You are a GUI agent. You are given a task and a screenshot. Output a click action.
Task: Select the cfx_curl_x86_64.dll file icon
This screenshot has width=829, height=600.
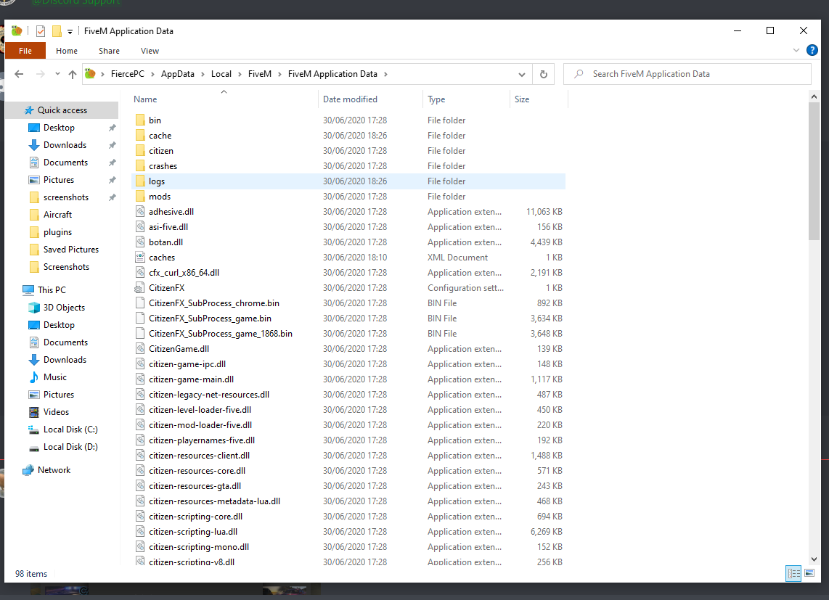pos(140,273)
